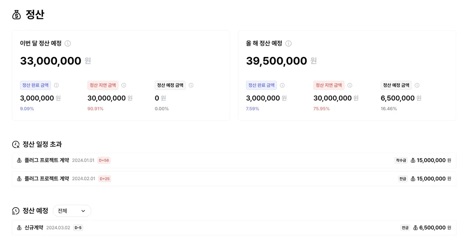Open the 신규계약 settlement row
Viewport: 462px width, 242px height.
(x=234, y=228)
